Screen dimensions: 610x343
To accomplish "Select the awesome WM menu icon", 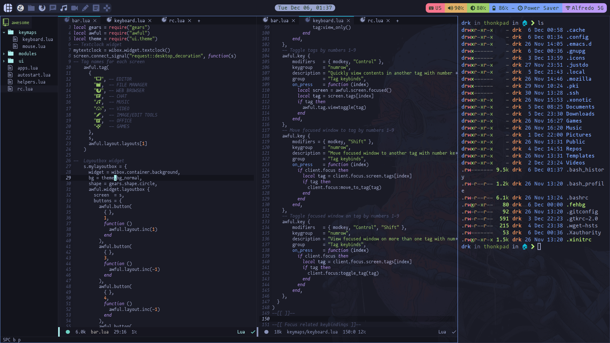I will pyautogui.click(x=8, y=8).
